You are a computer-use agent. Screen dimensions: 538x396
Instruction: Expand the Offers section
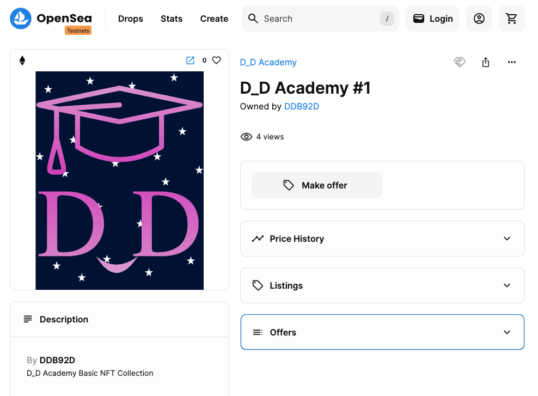382,332
